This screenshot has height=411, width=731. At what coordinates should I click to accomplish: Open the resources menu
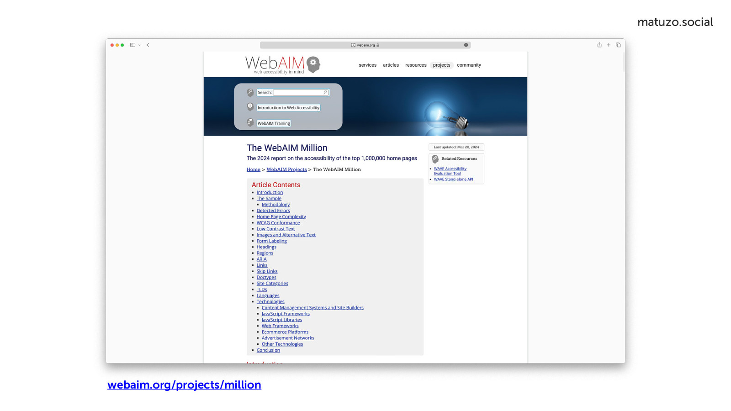point(416,65)
